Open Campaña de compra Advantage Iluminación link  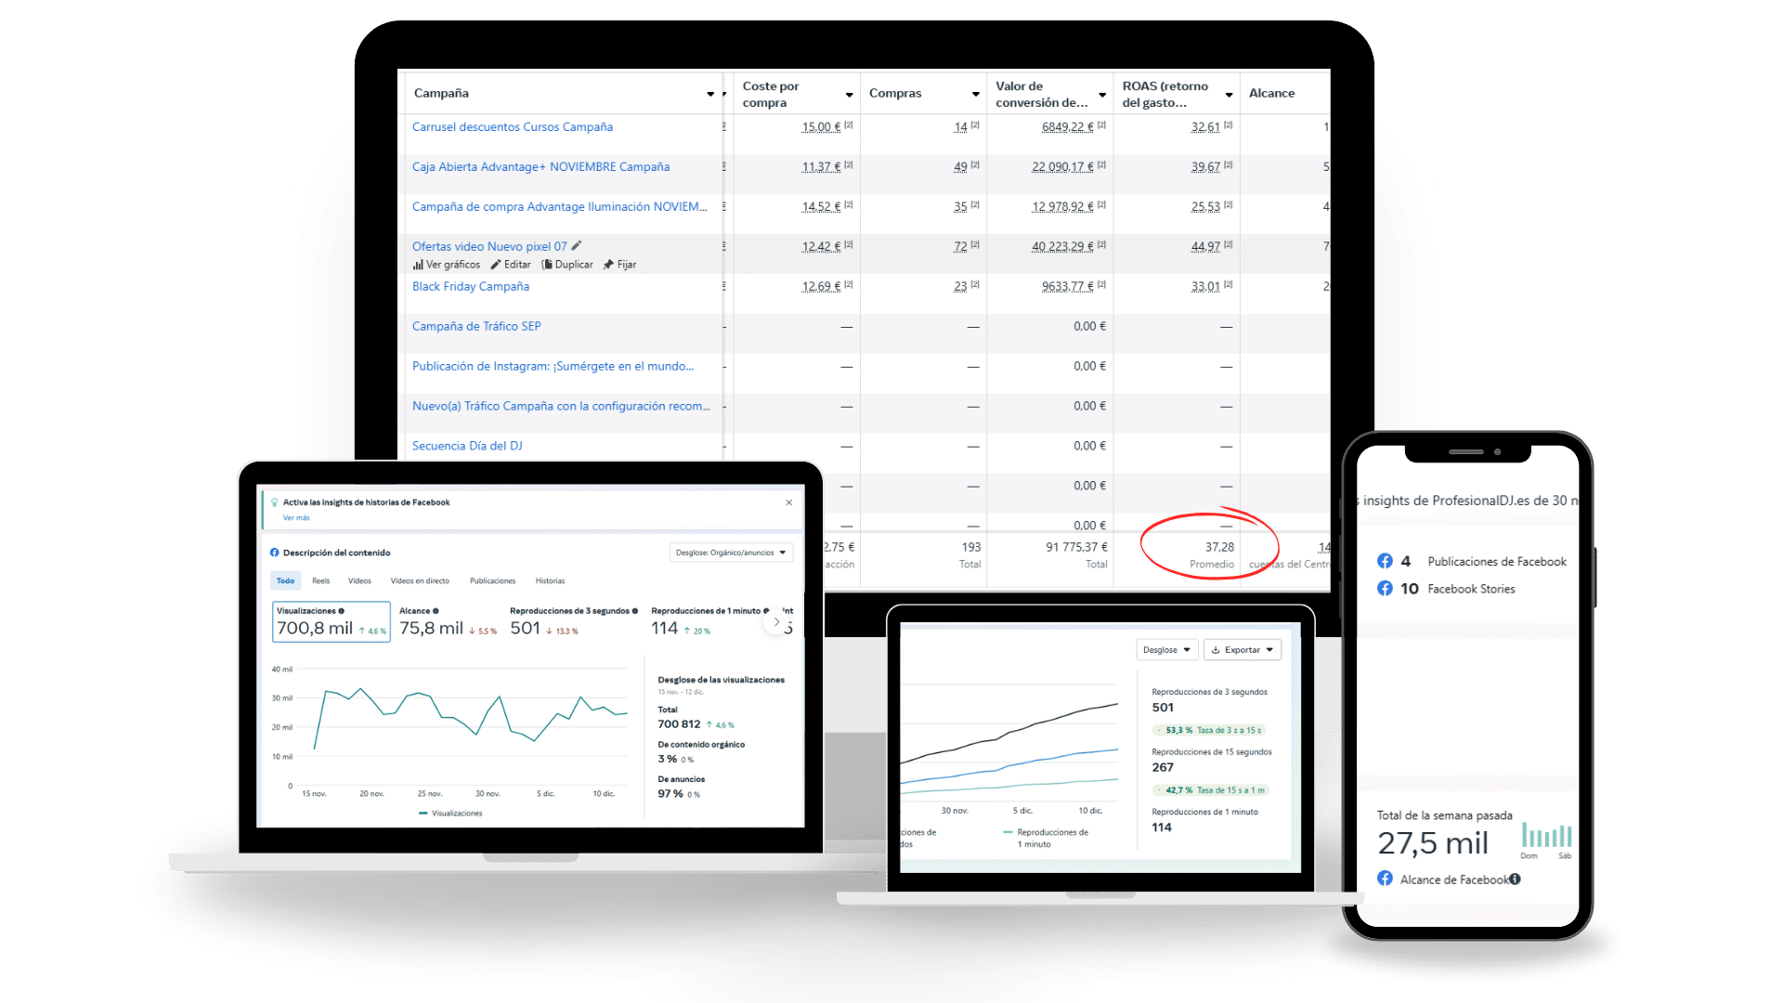click(560, 207)
